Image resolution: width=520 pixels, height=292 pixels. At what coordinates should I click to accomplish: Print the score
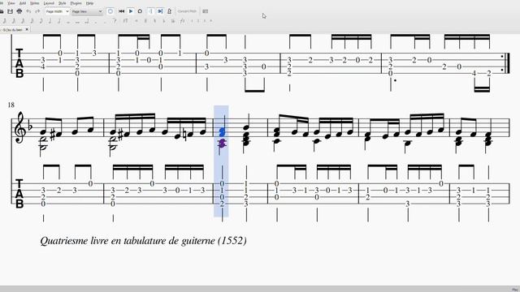point(19,11)
